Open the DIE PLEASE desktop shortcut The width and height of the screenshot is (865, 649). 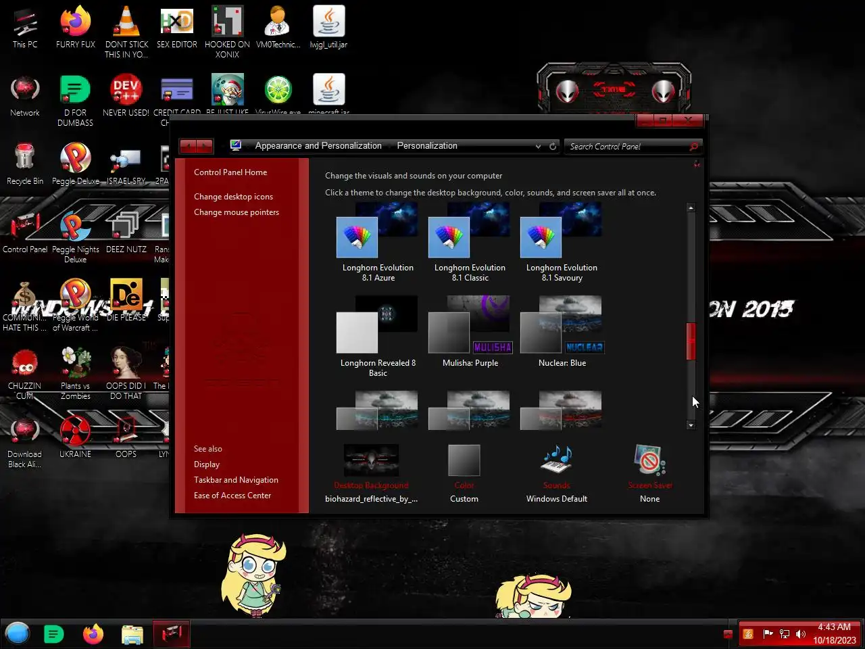(126, 301)
